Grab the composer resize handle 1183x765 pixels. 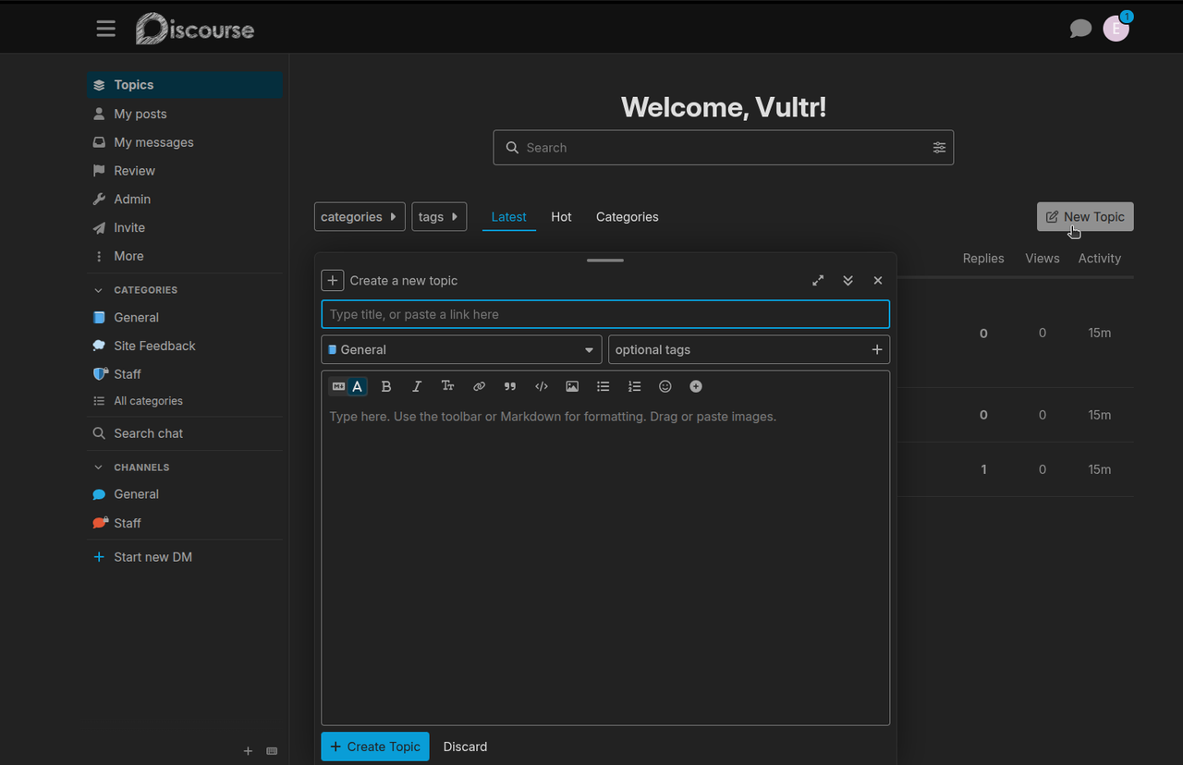[x=605, y=261]
